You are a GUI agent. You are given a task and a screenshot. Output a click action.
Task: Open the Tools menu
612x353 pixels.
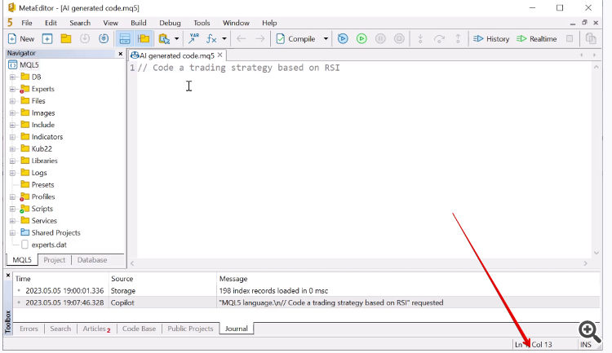pos(202,23)
